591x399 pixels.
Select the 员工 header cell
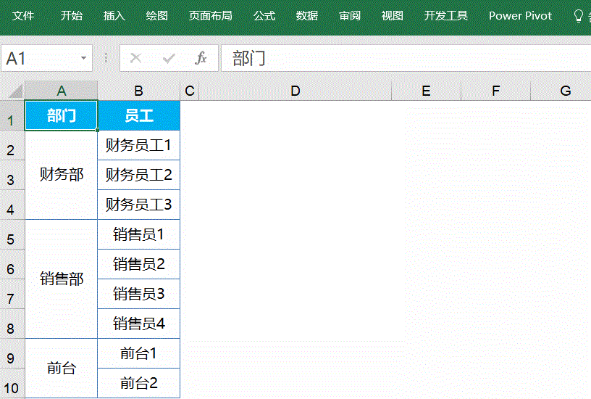[139, 115]
